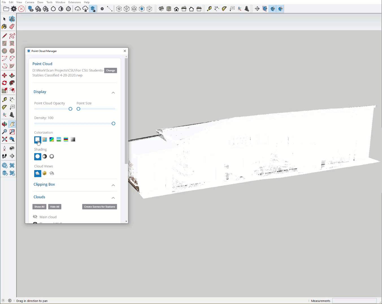Switch to the Iso house view
Screen dimensions: 382x304
[x=161, y=9]
